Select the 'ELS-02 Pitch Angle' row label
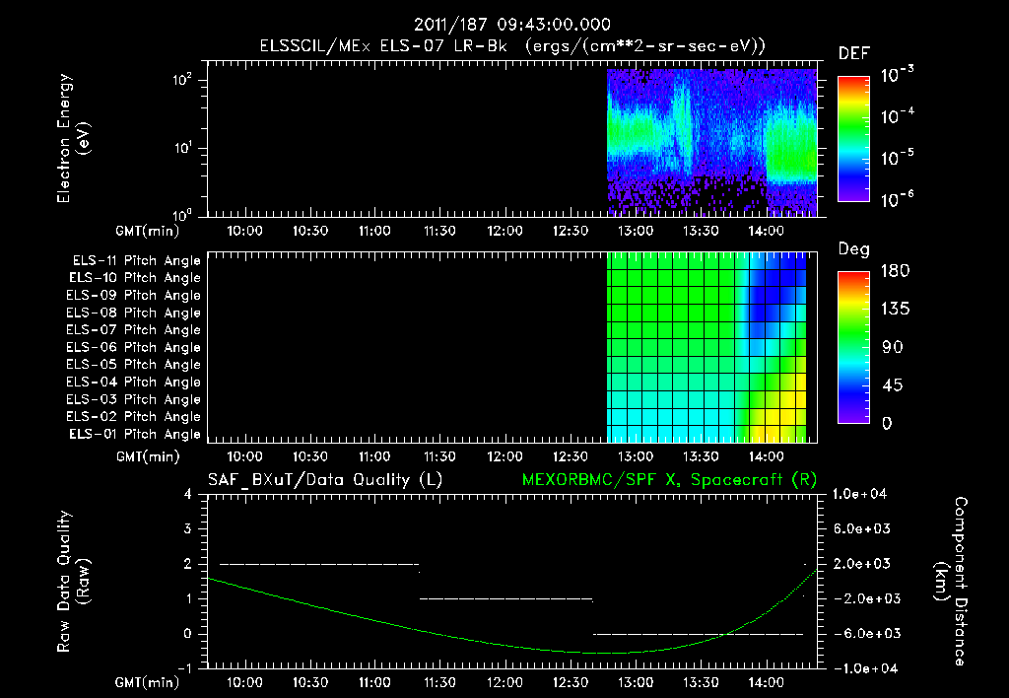This screenshot has width=1009, height=698. tap(133, 417)
